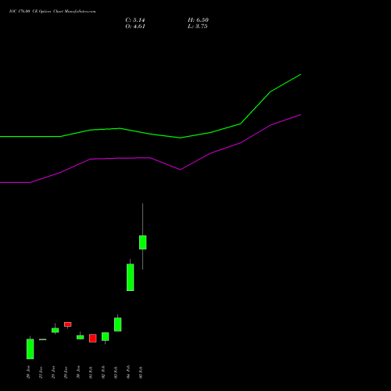Click the "29 Jan" date axis label
Image resolution: width=391 pixels, height=391 pixels.
coord(66,372)
